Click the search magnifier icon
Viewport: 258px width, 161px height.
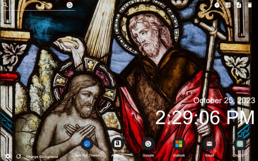coord(5,5)
